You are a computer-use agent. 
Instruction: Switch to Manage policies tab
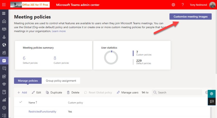[x=28, y=81]
